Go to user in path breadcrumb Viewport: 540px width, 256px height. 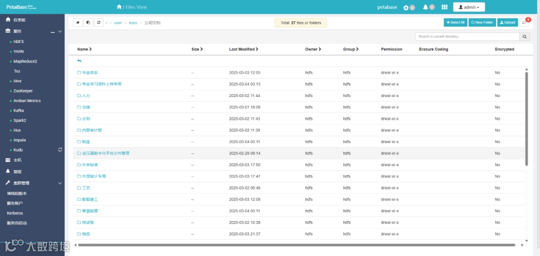tap(118, 22)
